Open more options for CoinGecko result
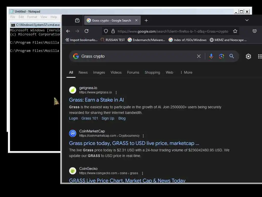The height and width of the screenshot is (197, 262). point(142,173)
